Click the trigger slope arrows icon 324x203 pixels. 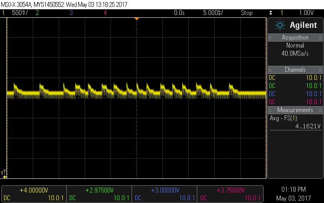point(271,13)
